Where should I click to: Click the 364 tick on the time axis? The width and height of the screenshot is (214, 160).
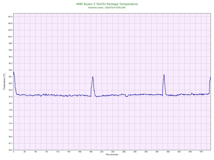coord(157,152)
